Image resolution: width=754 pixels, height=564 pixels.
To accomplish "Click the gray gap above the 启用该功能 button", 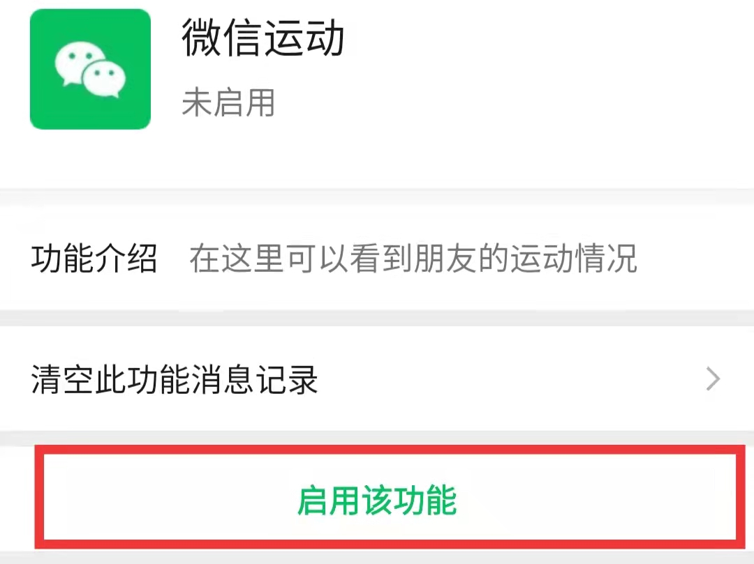I will (x=377, y=438).
